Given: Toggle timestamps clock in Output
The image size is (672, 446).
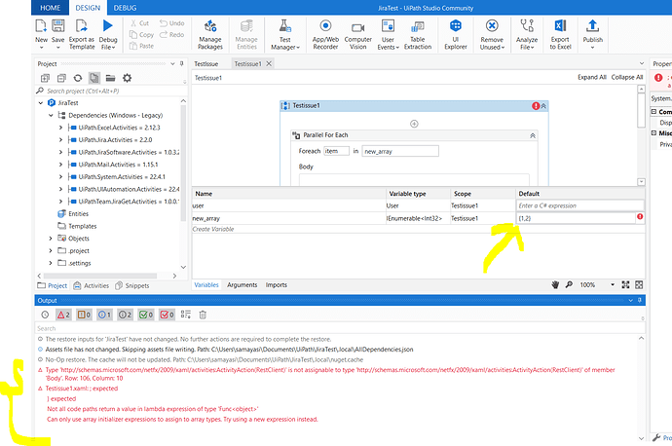Looking at the screenshot, I should coord(45,315).
